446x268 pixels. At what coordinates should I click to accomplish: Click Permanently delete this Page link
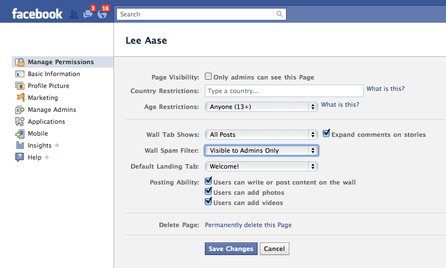(248, 225)
